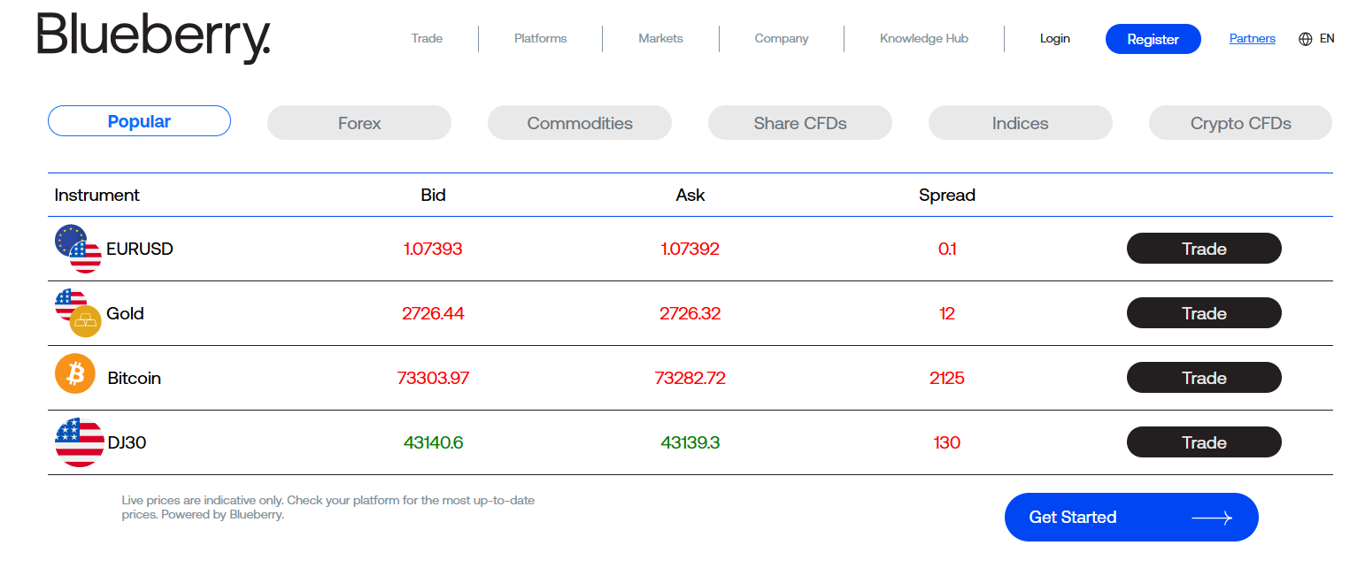Screen dimensions: 1365x576
Task: Switch to the Forex tab
Action: click(x=359, y=123)
